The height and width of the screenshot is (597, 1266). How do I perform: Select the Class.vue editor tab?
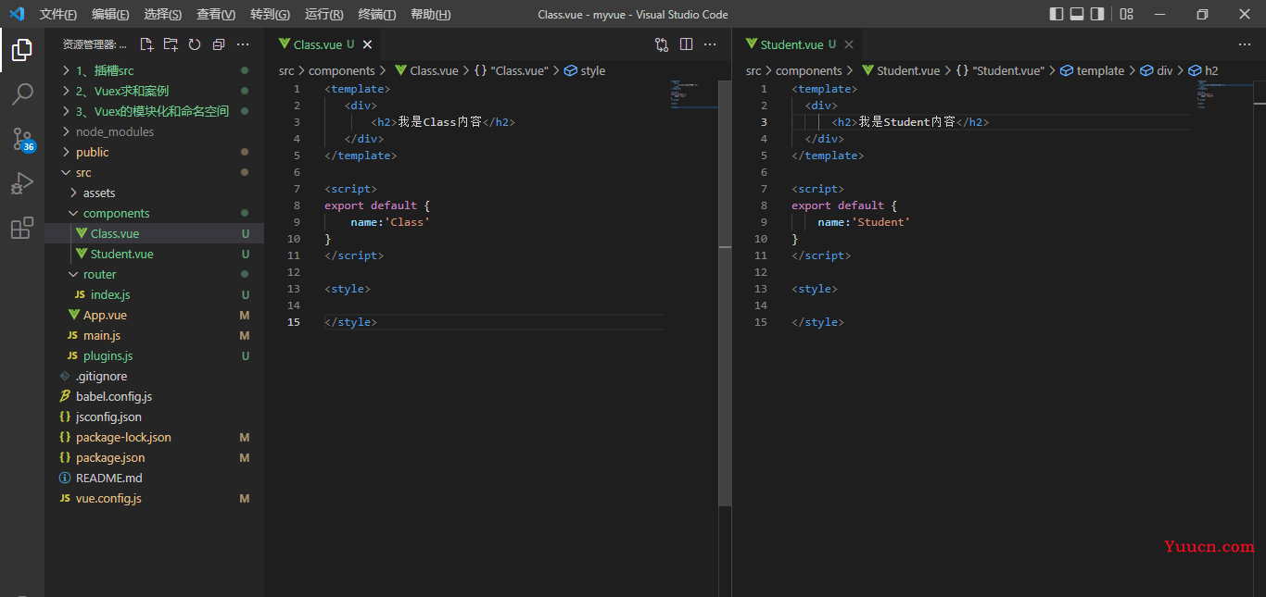(x=323, y=44)
